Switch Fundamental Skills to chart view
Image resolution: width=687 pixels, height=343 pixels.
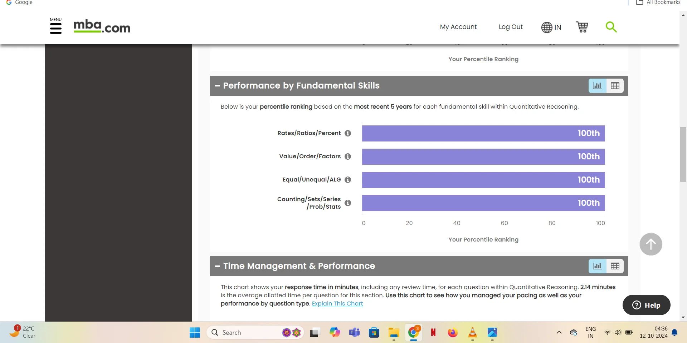[x=597, y=86]
